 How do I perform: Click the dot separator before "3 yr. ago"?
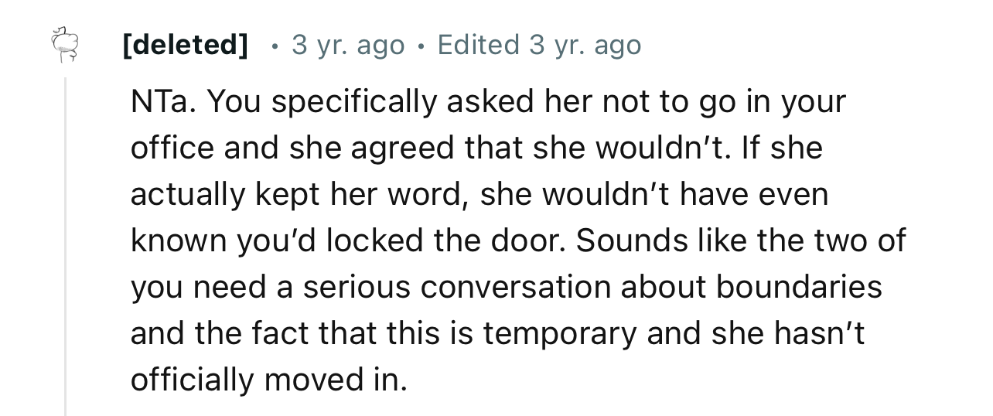click(x=275, y=46)
